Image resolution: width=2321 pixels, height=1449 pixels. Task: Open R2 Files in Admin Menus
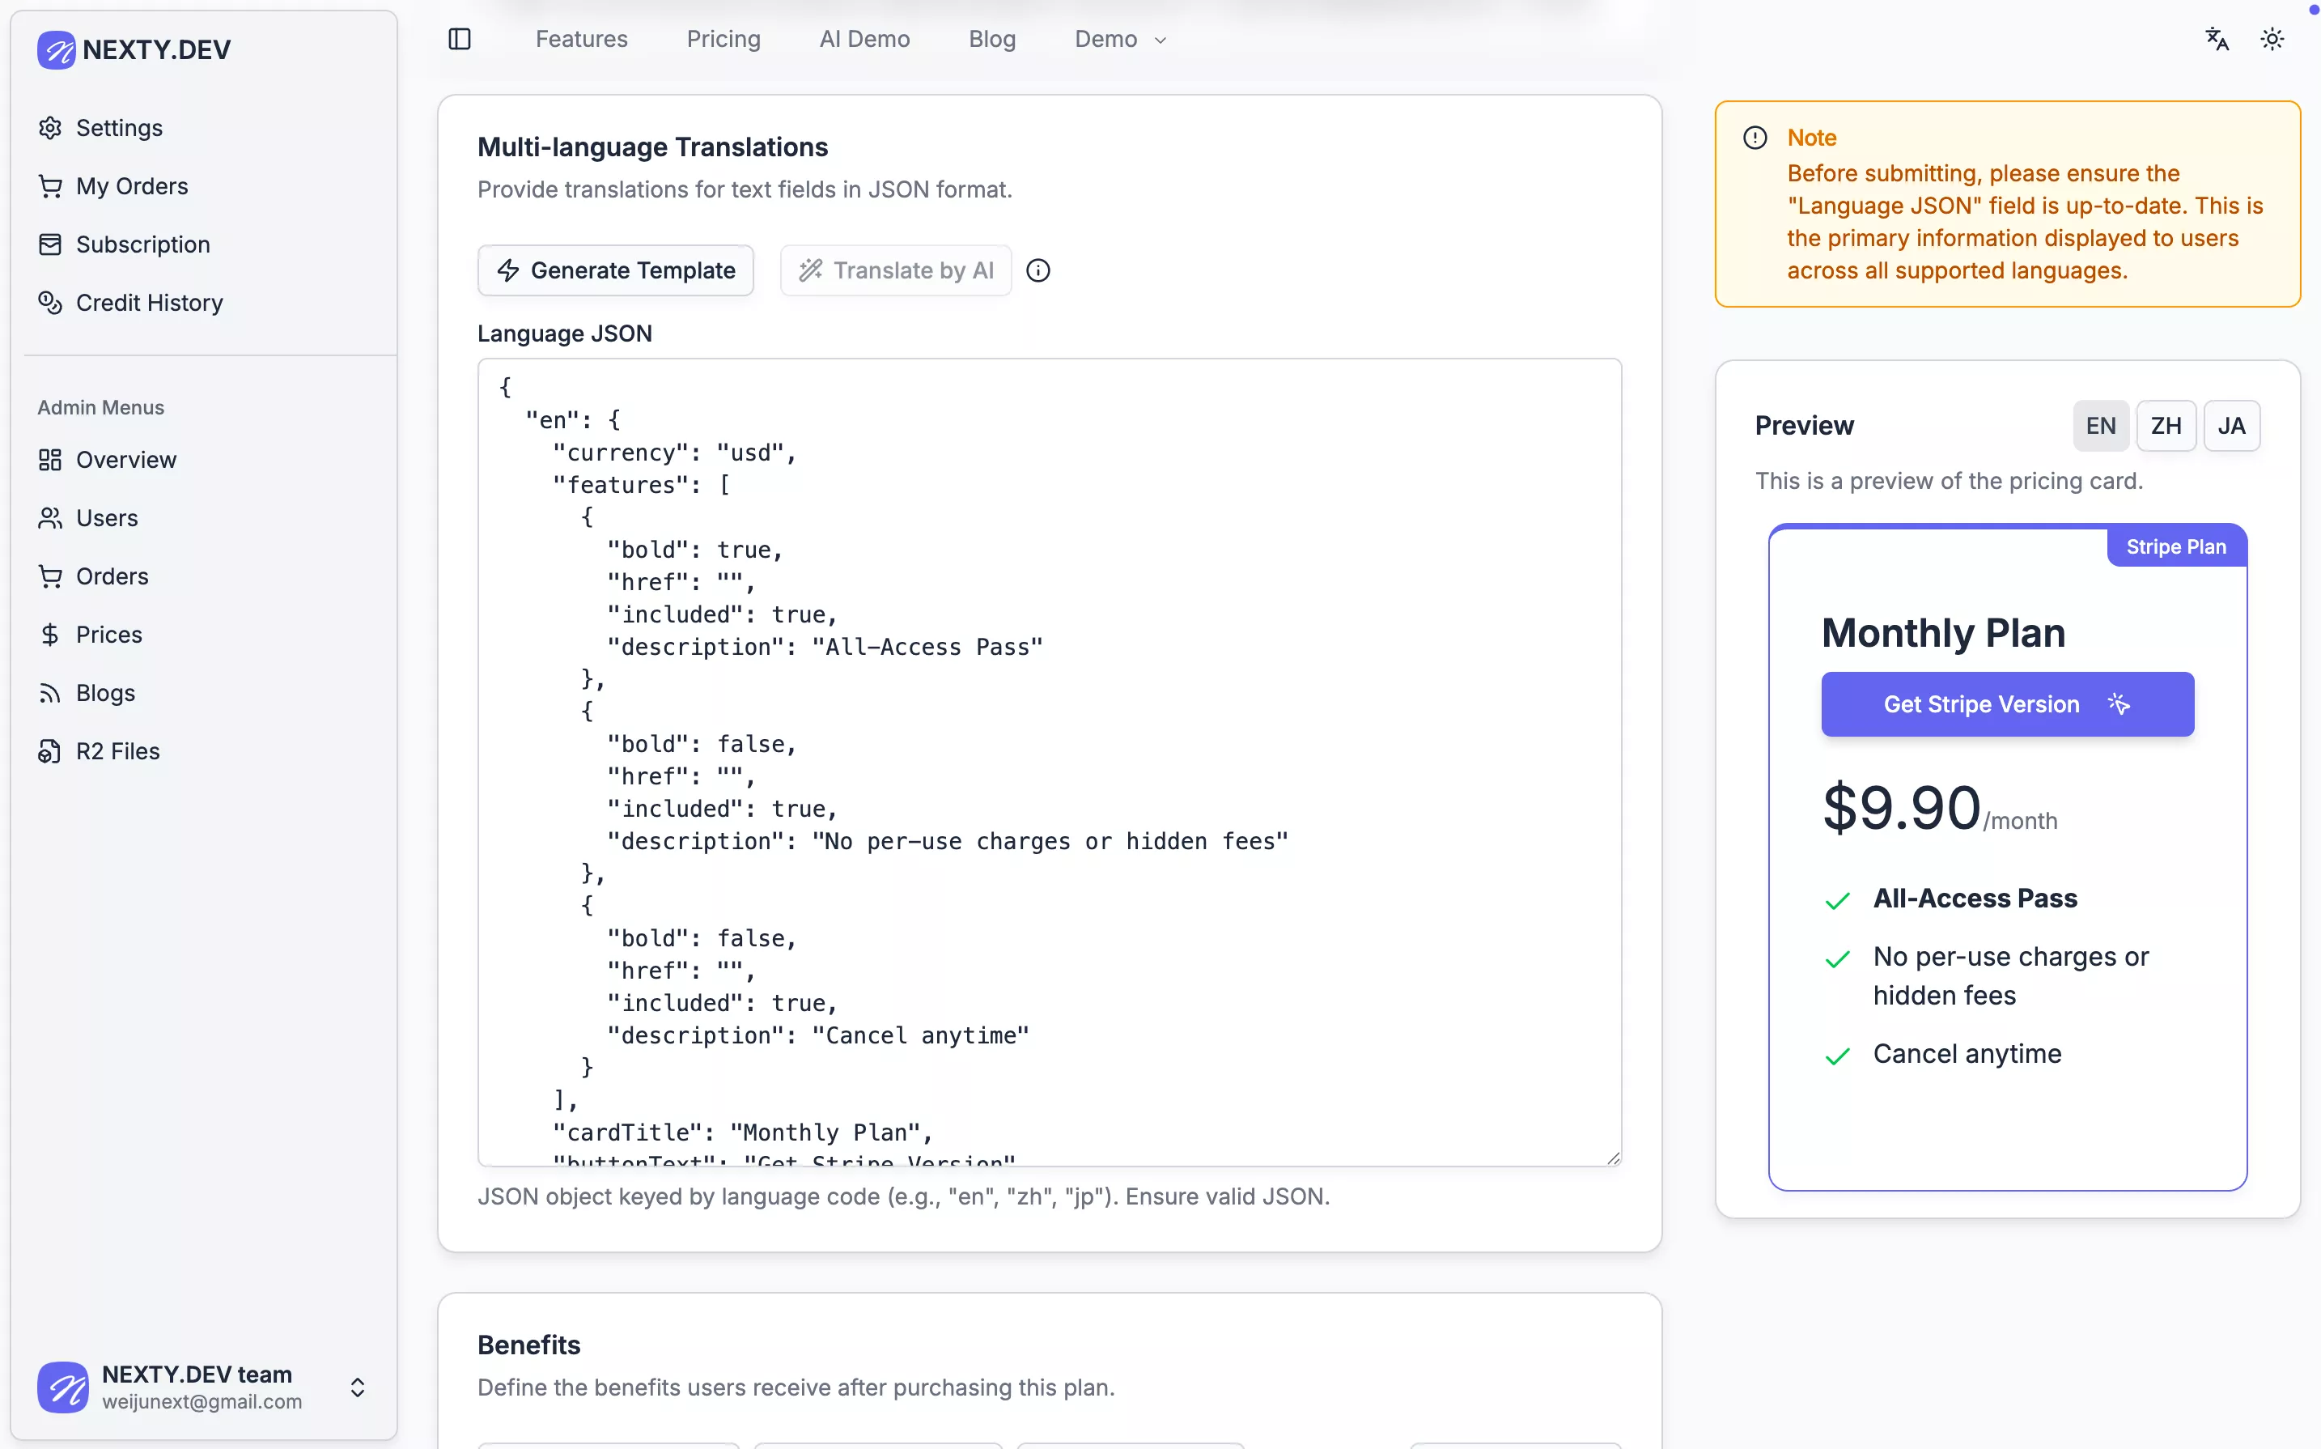point(117,751)
